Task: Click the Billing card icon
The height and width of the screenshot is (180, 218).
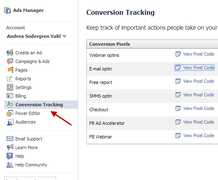Action: point(10,96)
